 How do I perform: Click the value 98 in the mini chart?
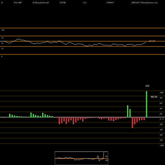click(x=106, y=156)
